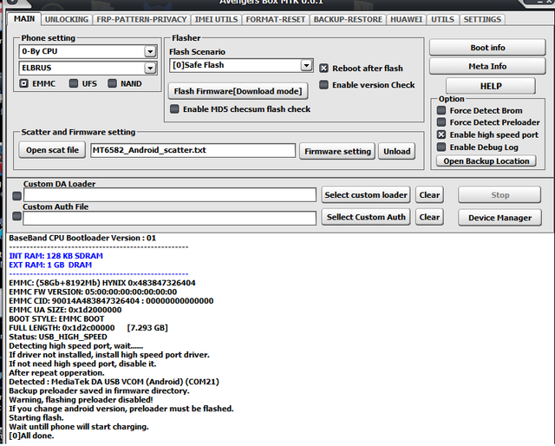
Task: Open the HUAWEI tab
Action: (407, 19)
